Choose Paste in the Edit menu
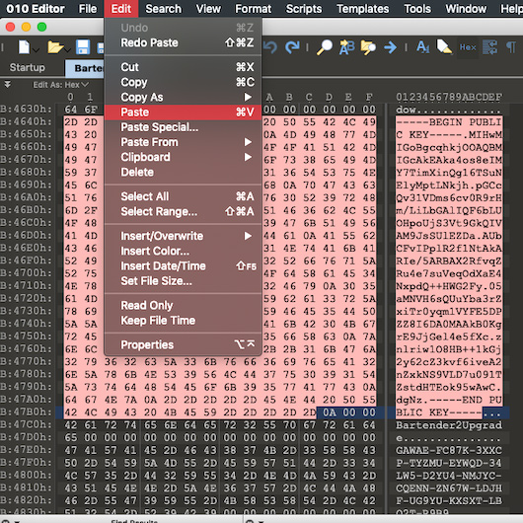This screenshot has width=523, height=523. tap(183, 112)
